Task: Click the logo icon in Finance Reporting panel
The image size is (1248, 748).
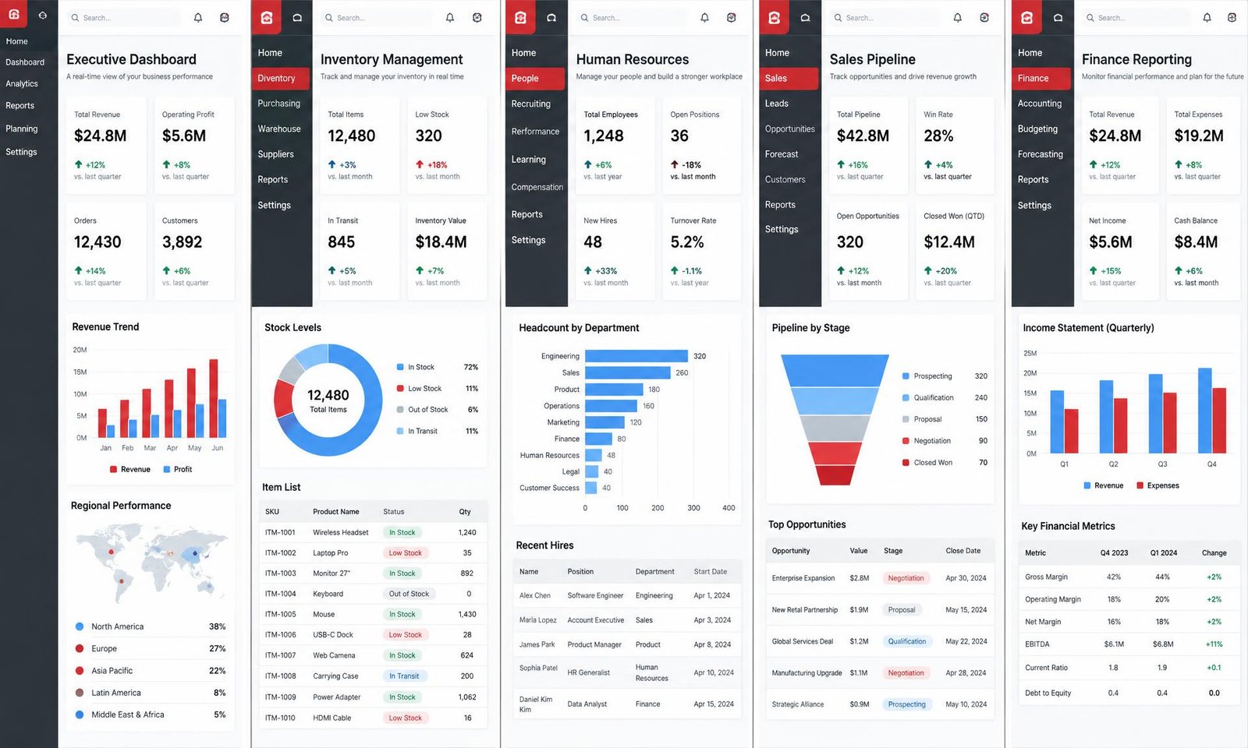Action: [1026, 17]
